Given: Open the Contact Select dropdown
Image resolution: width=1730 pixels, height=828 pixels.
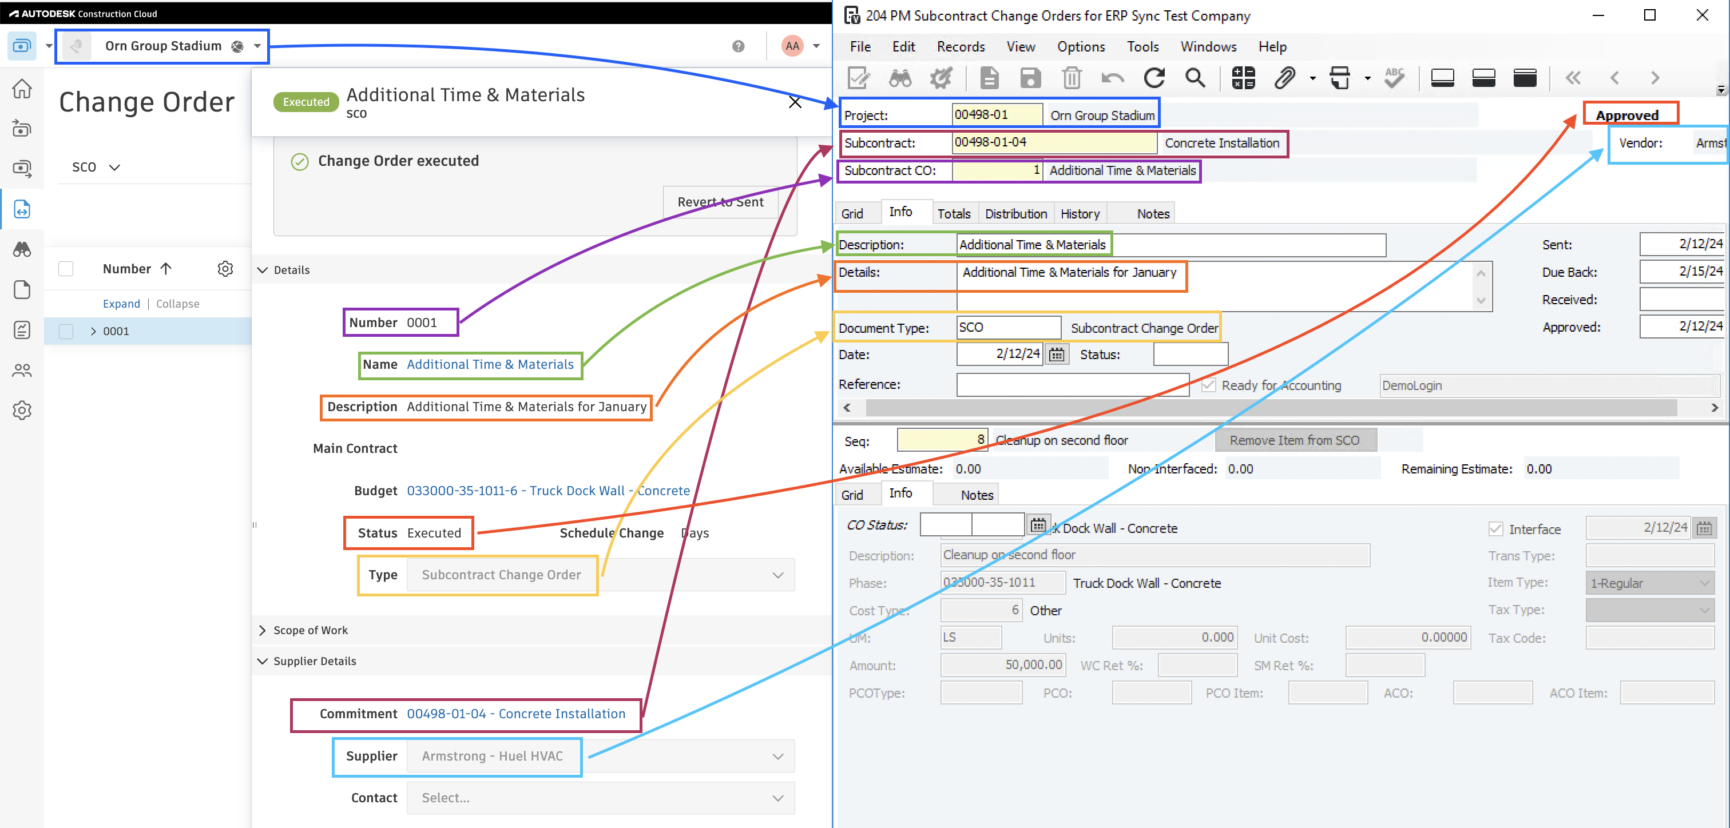Looking at the screenshot, I should click(600, 798).
